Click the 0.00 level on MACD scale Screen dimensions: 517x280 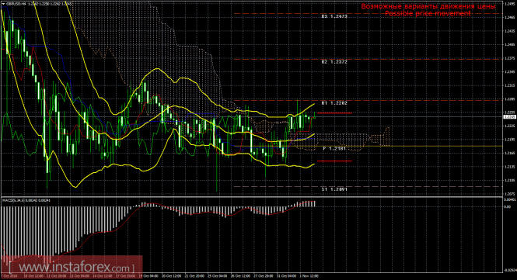507,207
